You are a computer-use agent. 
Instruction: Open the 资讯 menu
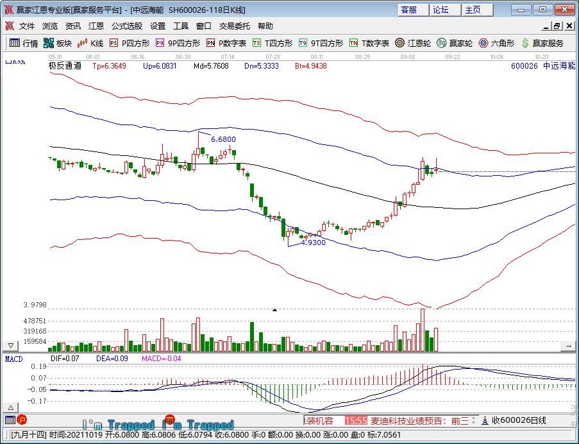click(72, 26)
